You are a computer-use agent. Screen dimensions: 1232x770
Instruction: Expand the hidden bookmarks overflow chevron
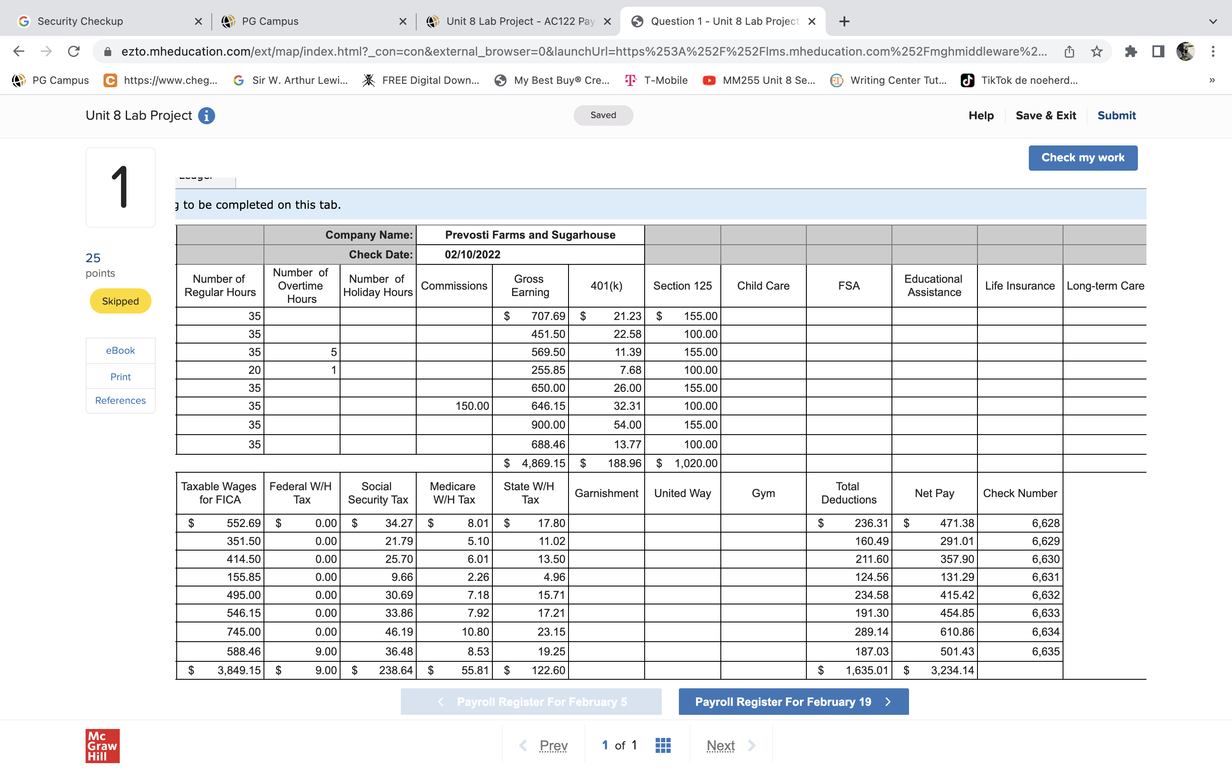point(1212,80)
